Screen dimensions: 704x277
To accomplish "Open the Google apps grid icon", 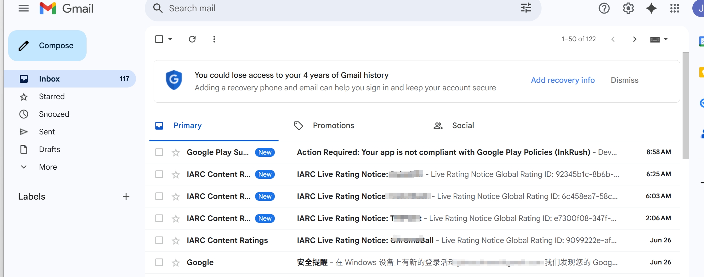I will pyautogui.click(x=674, y=8).
